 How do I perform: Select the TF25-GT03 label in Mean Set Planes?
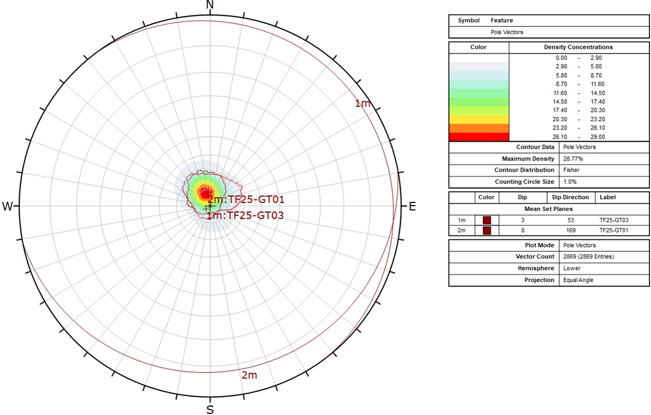tap(613, 220)
